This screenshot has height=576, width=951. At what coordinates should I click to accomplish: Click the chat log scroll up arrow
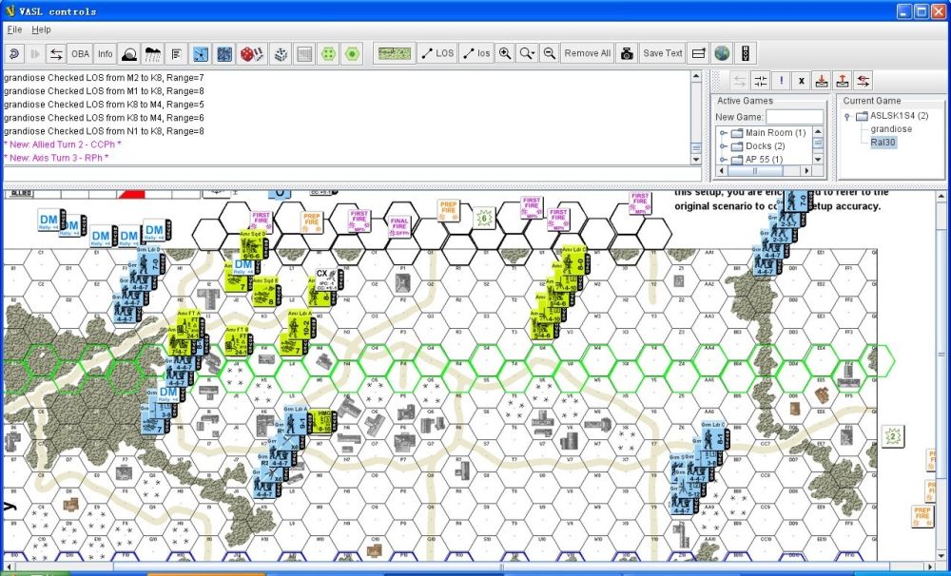click(x=696, y=76)
